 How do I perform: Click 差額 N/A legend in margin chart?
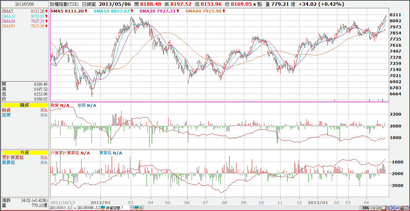(x=87, y=106)
